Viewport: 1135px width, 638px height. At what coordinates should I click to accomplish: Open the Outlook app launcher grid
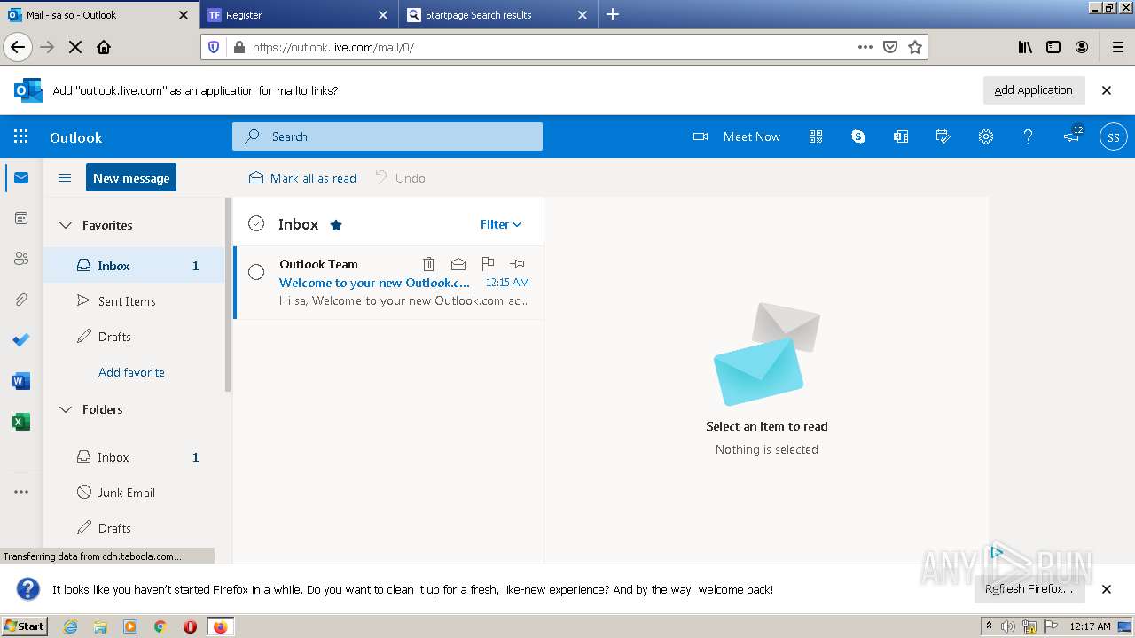(21, 136)
